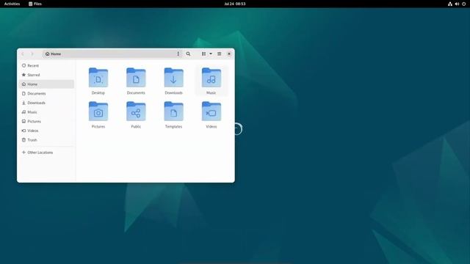Open the Templates folder
This screenshot has height=264, width=470.
pos(173,114)
